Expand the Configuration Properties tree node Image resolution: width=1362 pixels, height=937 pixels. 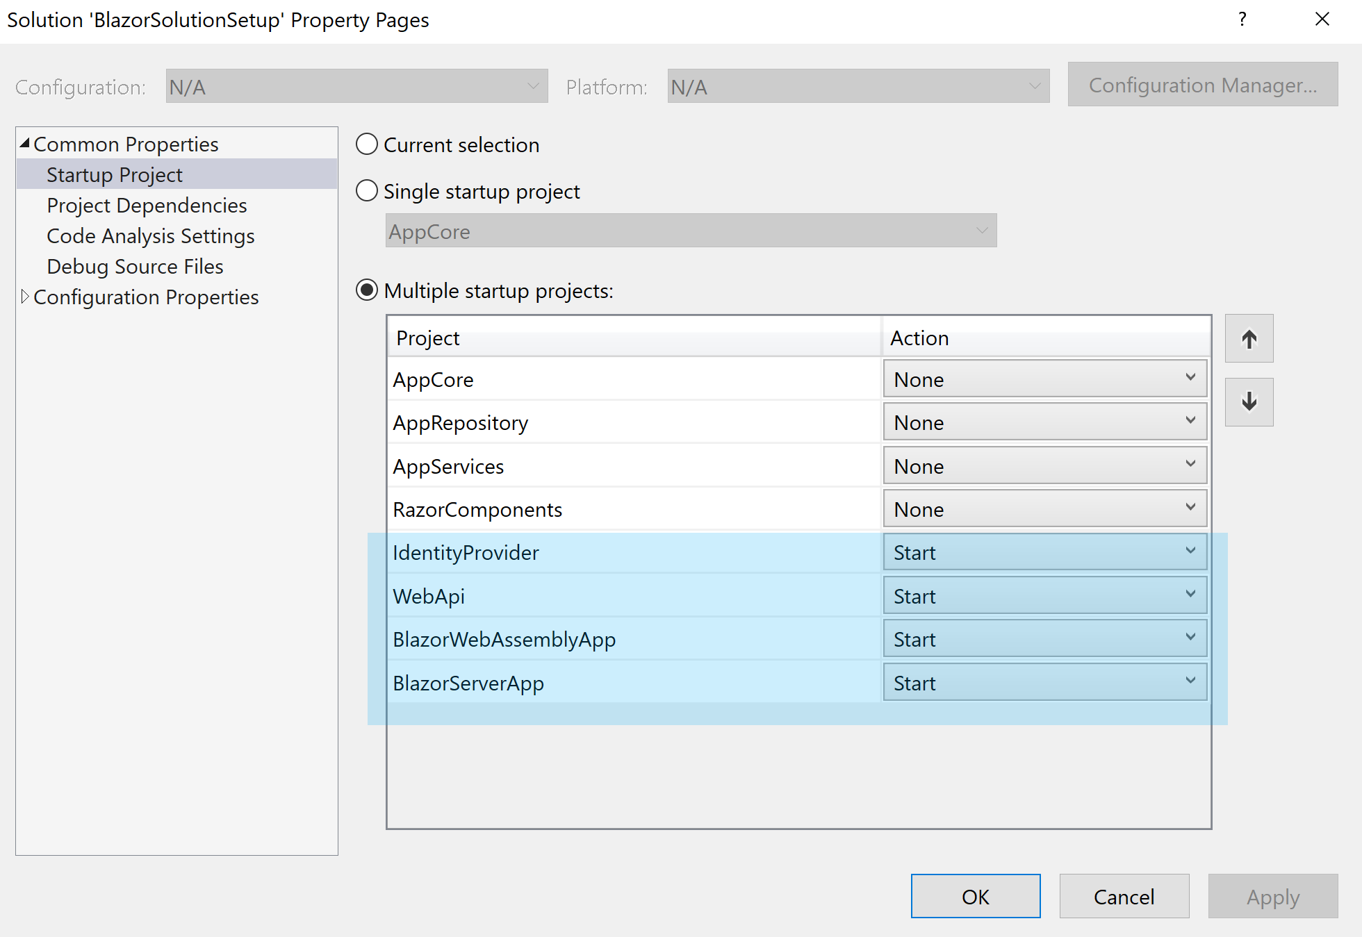(x=25, y=297)
